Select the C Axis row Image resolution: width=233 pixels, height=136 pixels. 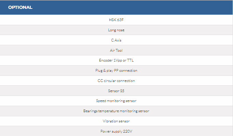click(x=116, y=40)
